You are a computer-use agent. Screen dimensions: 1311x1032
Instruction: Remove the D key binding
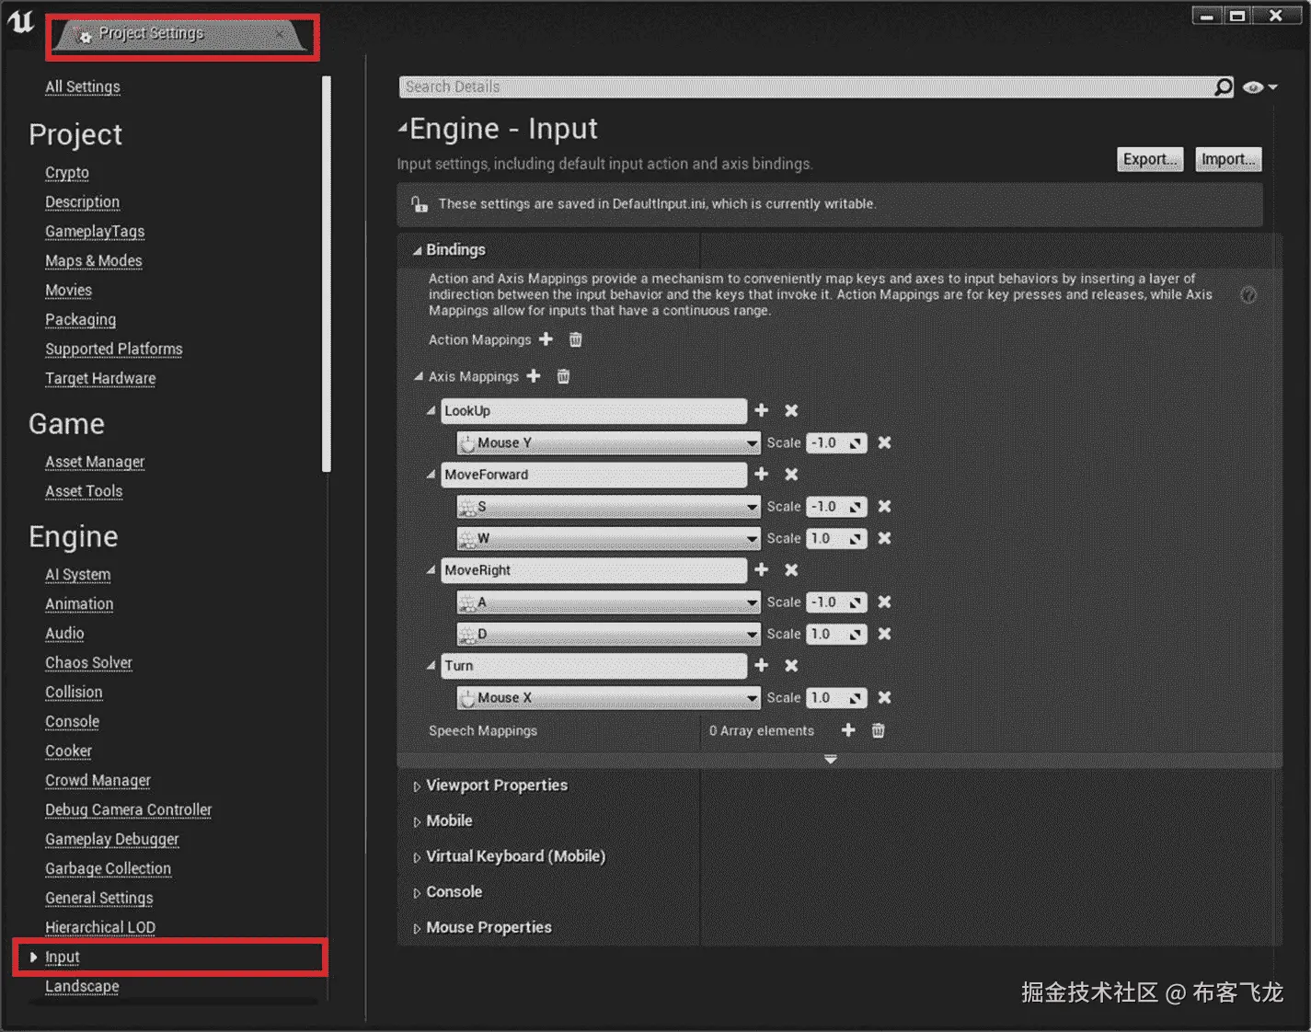tap(884, 634)
